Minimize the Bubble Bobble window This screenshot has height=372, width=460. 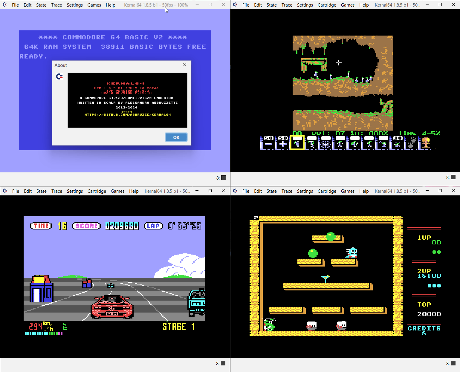pos(427,191)
